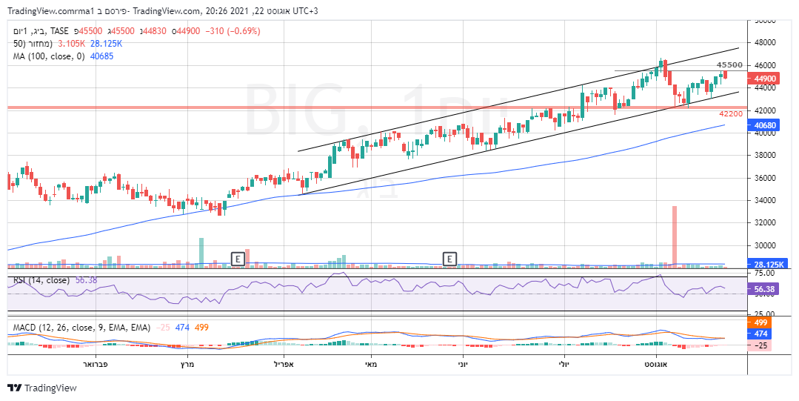This screenshot has height=401, width=799.
Task: Select the pink −25 MACD histogram label
Action: click(759, 345)
